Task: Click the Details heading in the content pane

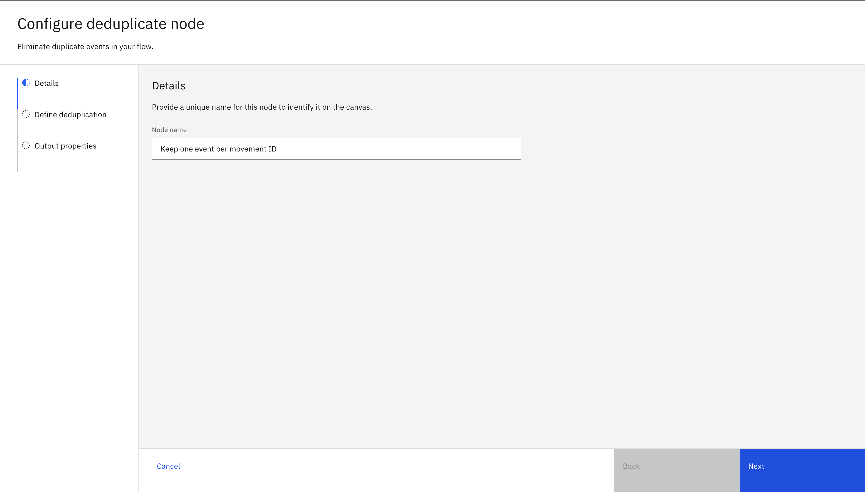Action: [168, 86]
